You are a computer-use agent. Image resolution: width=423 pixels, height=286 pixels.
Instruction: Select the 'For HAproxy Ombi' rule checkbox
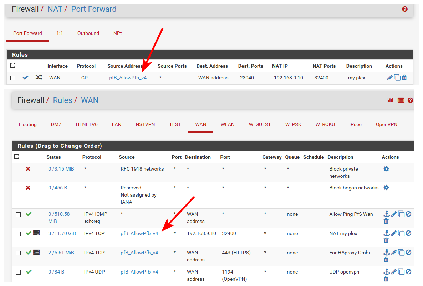click(x=18, y=253)
